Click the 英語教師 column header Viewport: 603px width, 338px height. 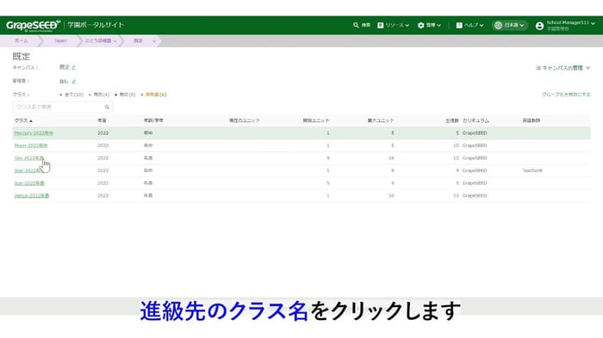point(532,120)
